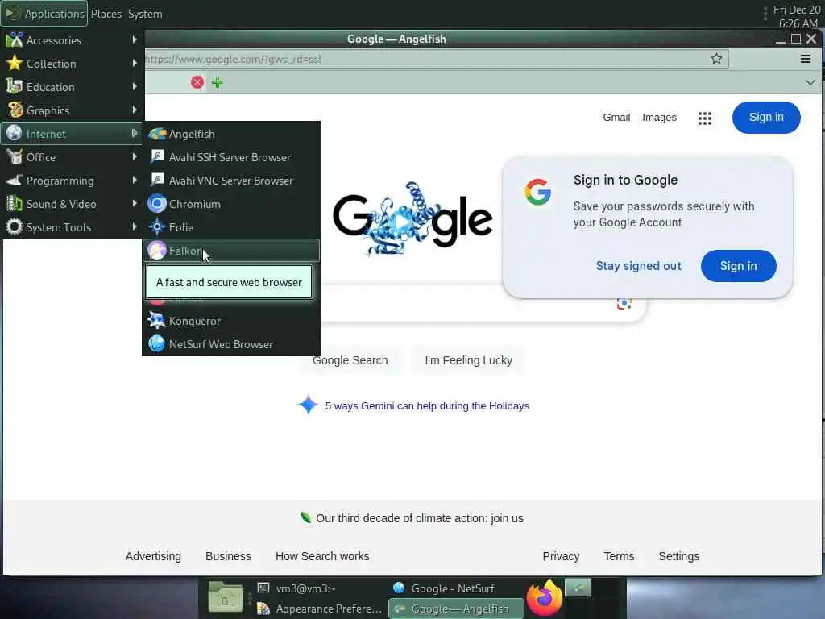The image size is (825, 619).
Task: Open the Advertising footer link
Action: [x=153, y=556]
